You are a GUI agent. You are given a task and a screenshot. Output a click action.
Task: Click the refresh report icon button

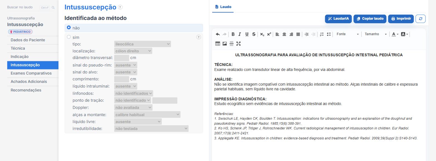coord(420,19)
